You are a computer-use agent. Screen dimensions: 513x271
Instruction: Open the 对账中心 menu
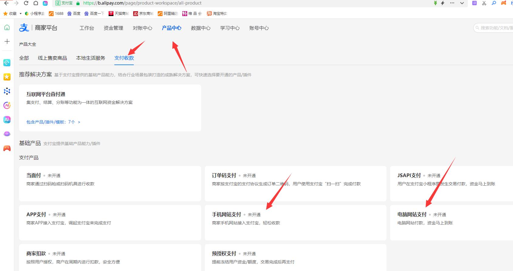click(x=143, y=28)
